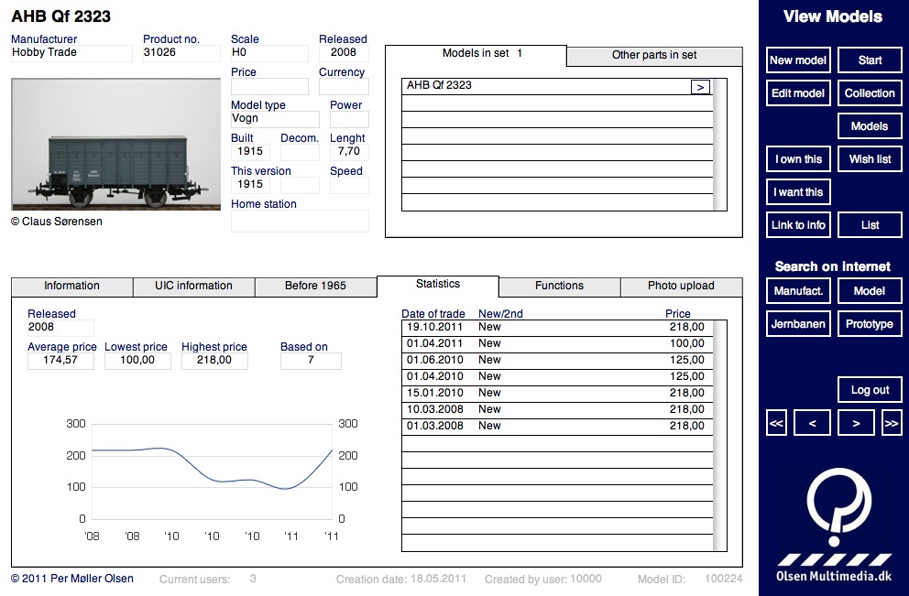The width and height of the screenshot is (909, 596).
Task: Click the Manufacturer field Hobby Trade
Action: (71, 53)
